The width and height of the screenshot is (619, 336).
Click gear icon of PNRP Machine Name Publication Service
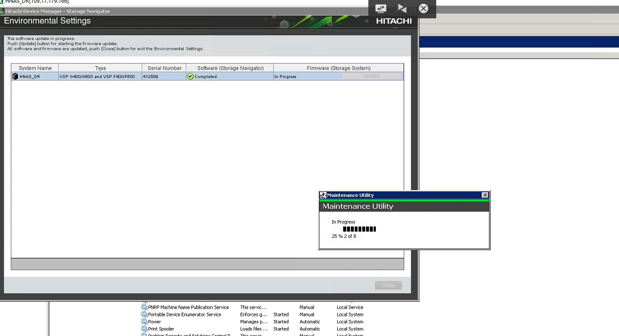coord(144,307)
